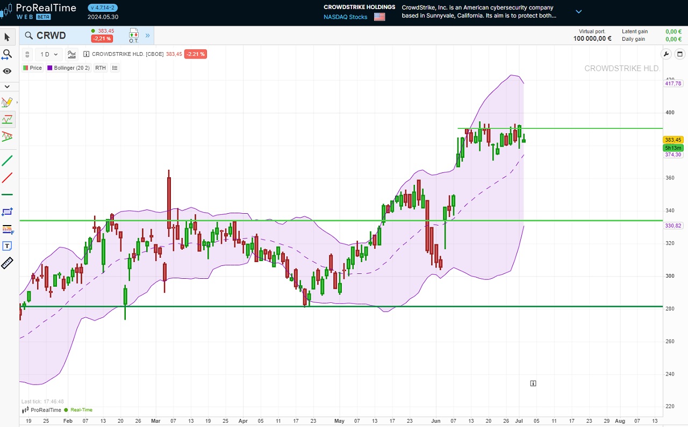Image resolution: width=688 pixels, height=427 pixels.
Task: Open chart settings with wrench icon
Action: pyautogui.click(x=666, y=54)
